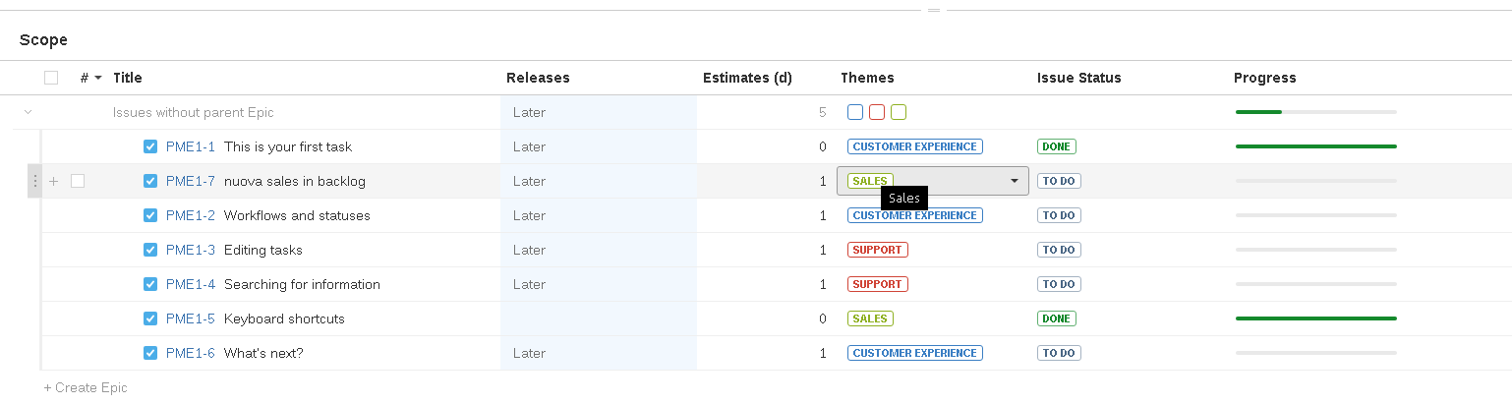Click the progress bar of PME1-1
1512x405 pixels.
click(x=1316, y=146)
